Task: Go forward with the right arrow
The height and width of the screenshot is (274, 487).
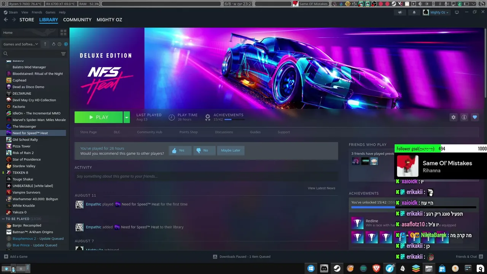Action: pyautogui.click(x=14, y=20)
